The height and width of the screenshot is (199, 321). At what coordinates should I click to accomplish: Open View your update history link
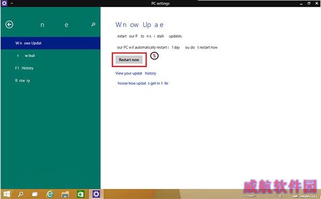136,73
